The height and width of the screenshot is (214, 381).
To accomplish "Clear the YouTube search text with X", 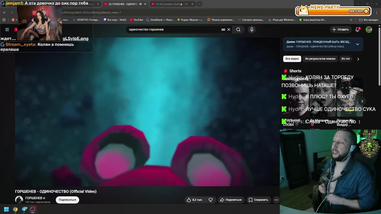I will [229, 29].
